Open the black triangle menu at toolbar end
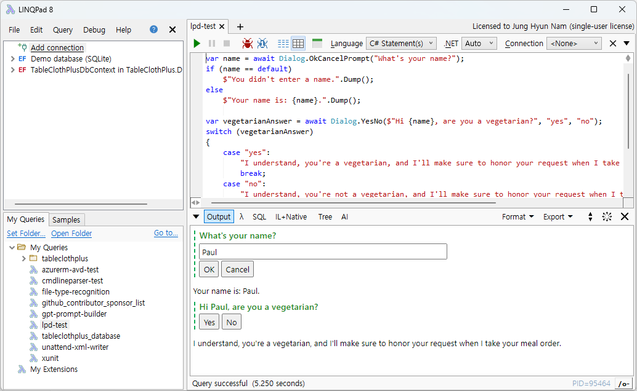Viewport: 637px width, 391px height. (x=627, y=44)
